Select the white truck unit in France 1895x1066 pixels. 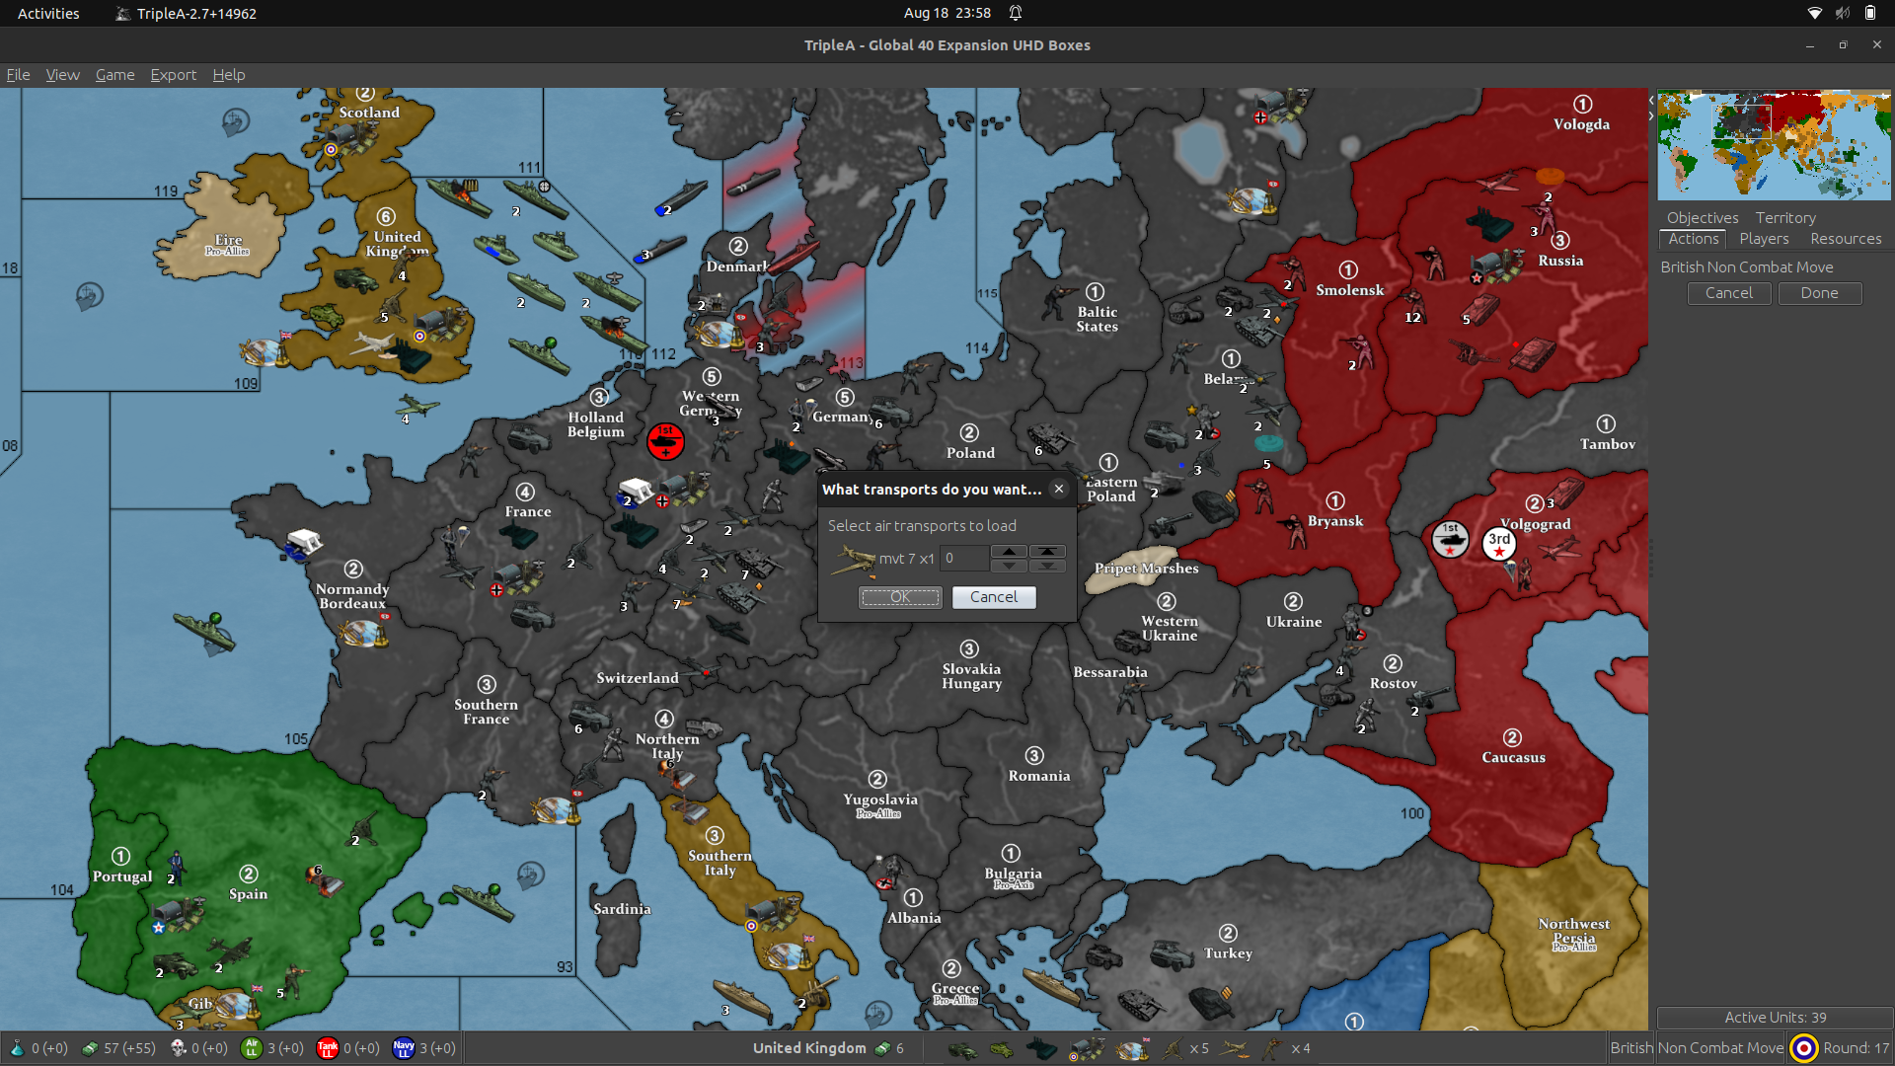coord(634,491)
